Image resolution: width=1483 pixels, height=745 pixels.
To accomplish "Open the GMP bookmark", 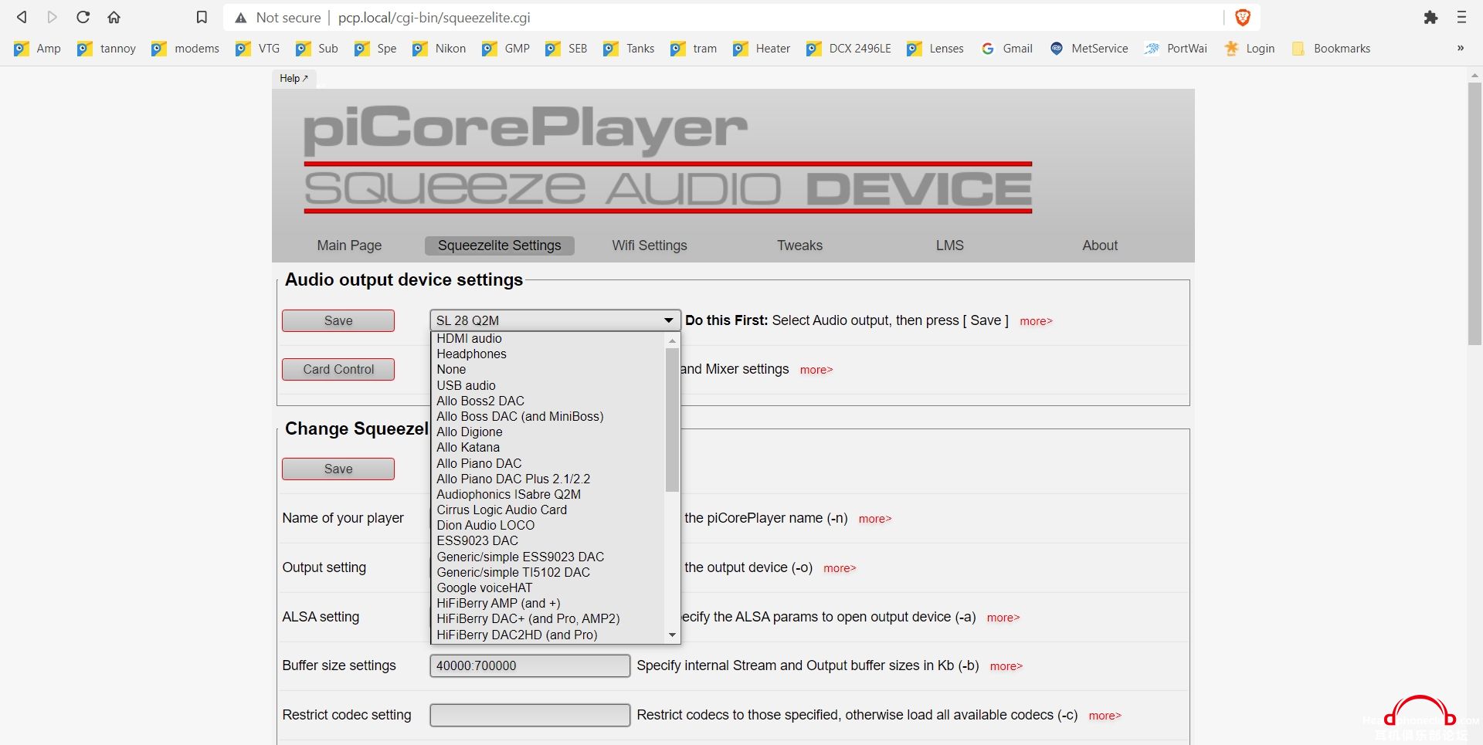I will pos(506,49).
